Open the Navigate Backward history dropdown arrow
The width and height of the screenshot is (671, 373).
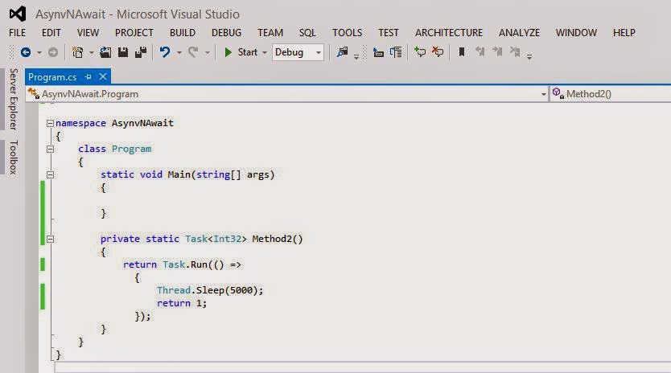click(39, 52)
